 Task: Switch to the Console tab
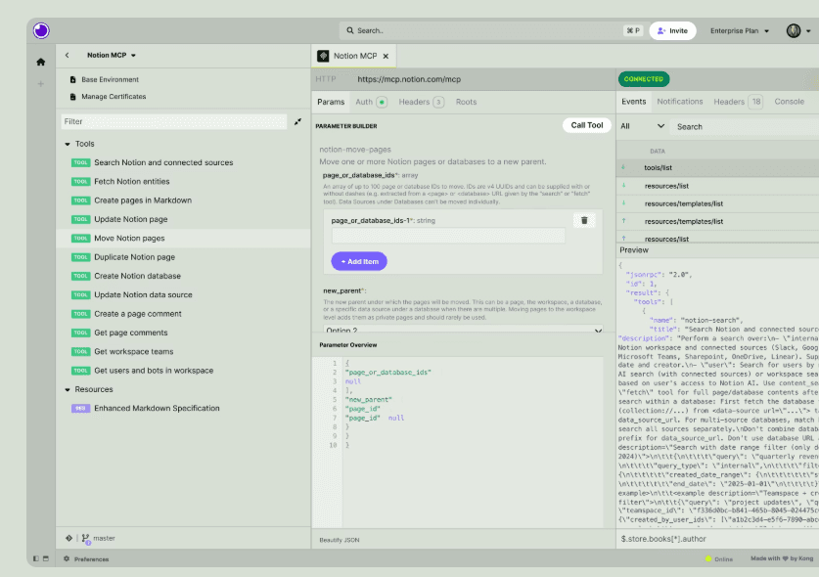pos(789,102)
